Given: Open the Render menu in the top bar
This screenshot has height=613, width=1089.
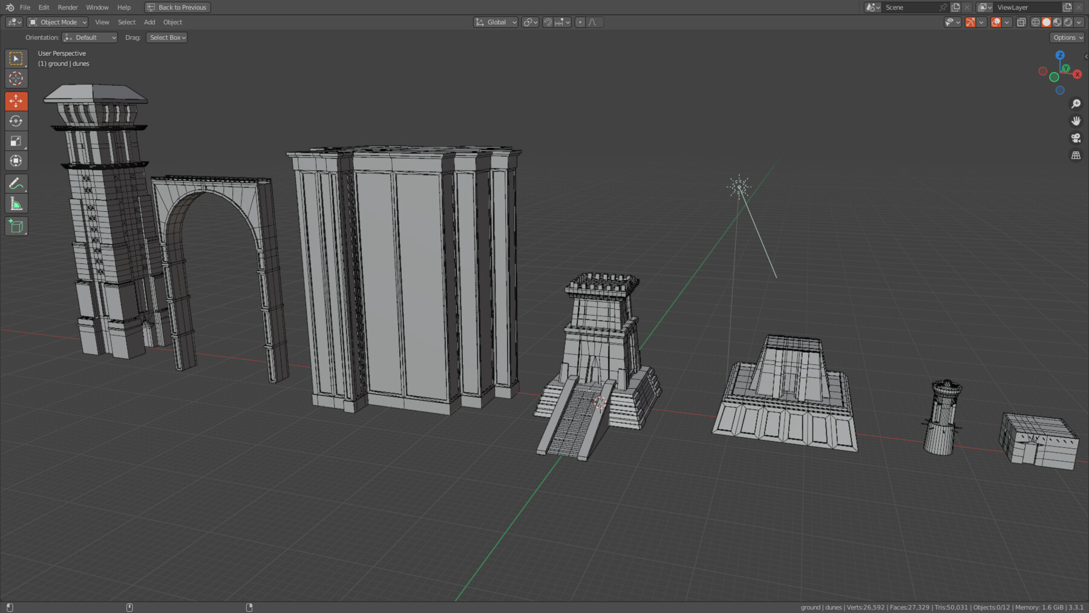Looking at the screenshot, I should click(67, 7).
